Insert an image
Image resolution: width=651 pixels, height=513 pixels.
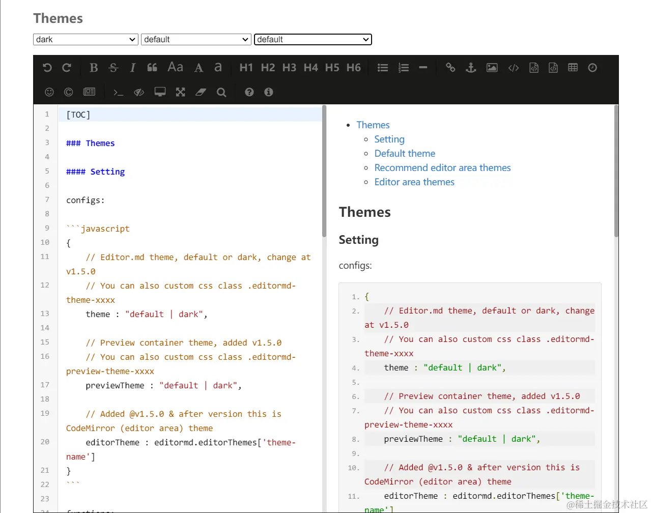coord(492,68)
